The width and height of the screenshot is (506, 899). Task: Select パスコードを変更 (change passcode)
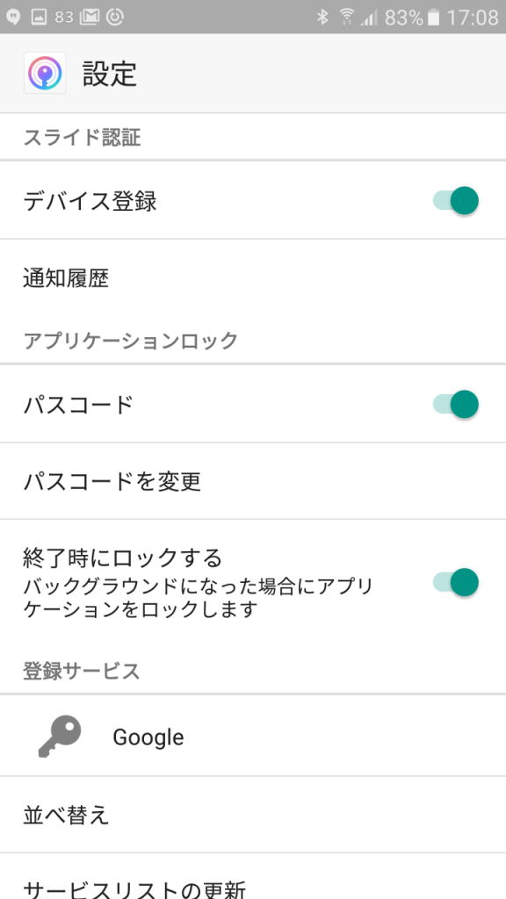(x=253, y=481)
